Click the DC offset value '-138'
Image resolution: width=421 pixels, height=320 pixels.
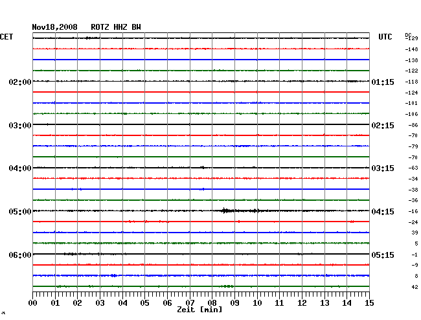[x=411, y=60]
